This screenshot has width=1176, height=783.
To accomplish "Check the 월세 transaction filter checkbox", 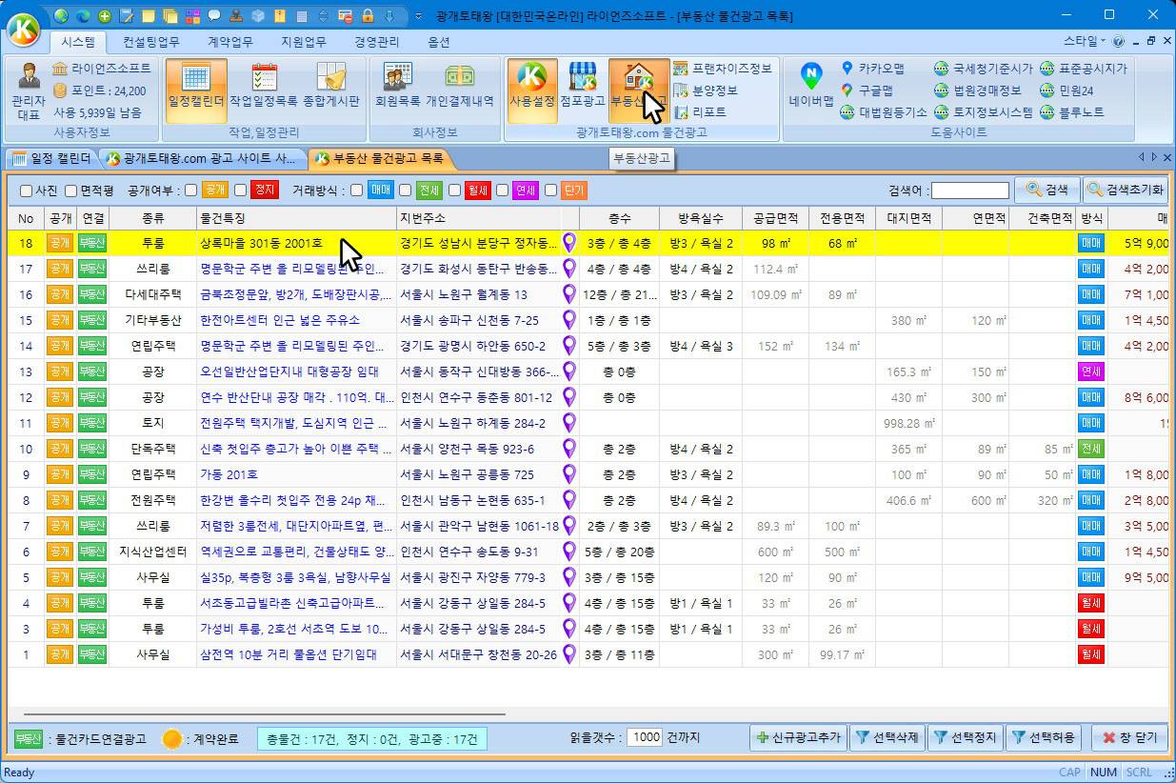I will pos(454,191).
